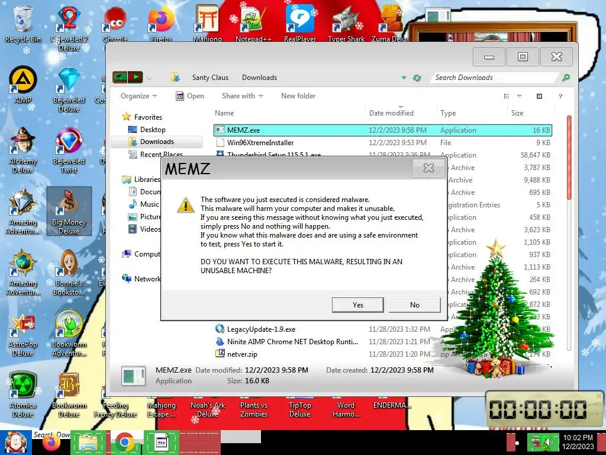606x455 pixels.
Task: Click the refresh icon near address bar
Action: pos(417,78)
